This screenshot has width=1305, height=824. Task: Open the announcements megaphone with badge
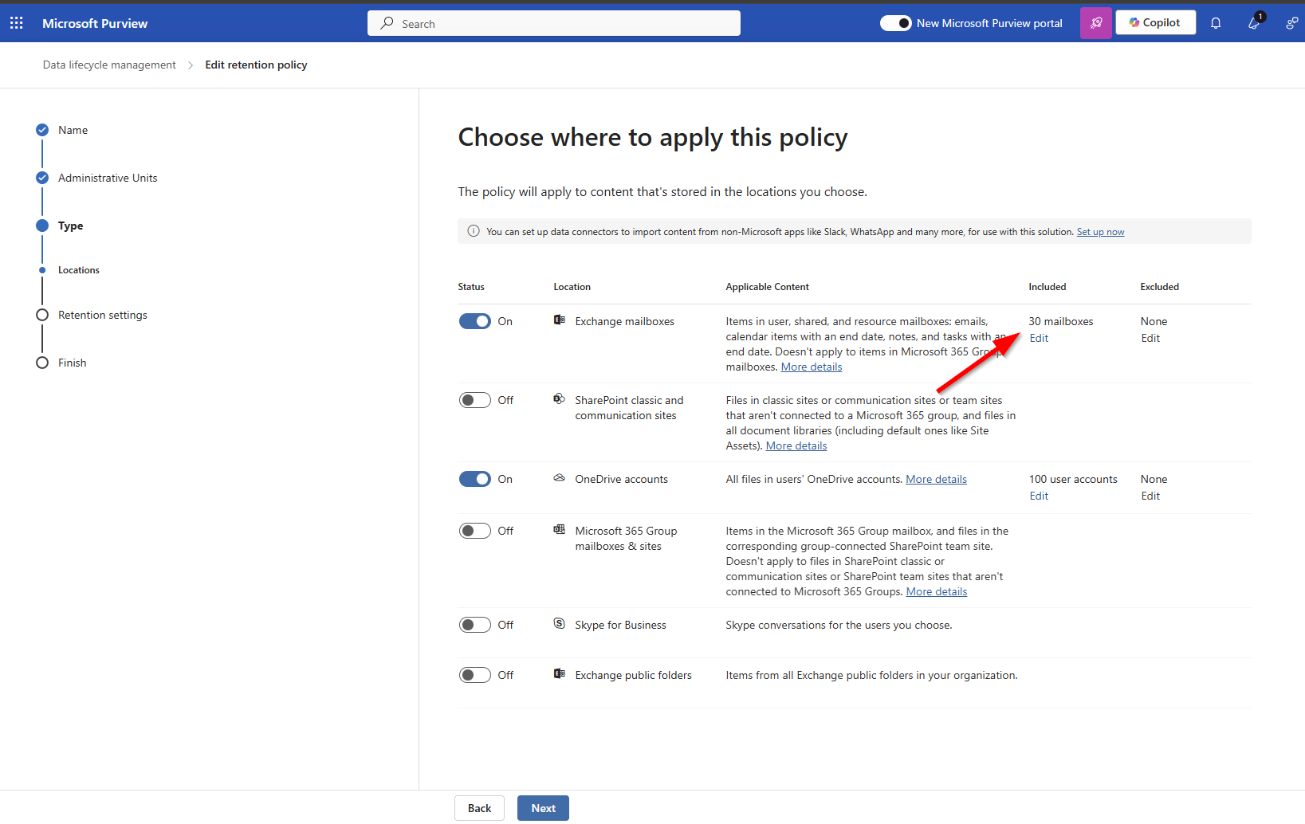(x=1253, y=23)
